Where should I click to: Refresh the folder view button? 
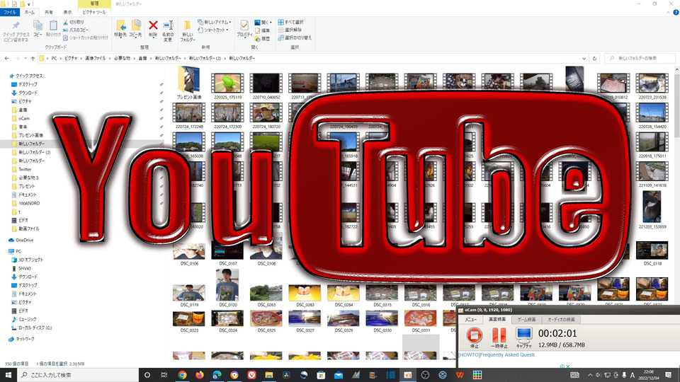tap(594, 58)
